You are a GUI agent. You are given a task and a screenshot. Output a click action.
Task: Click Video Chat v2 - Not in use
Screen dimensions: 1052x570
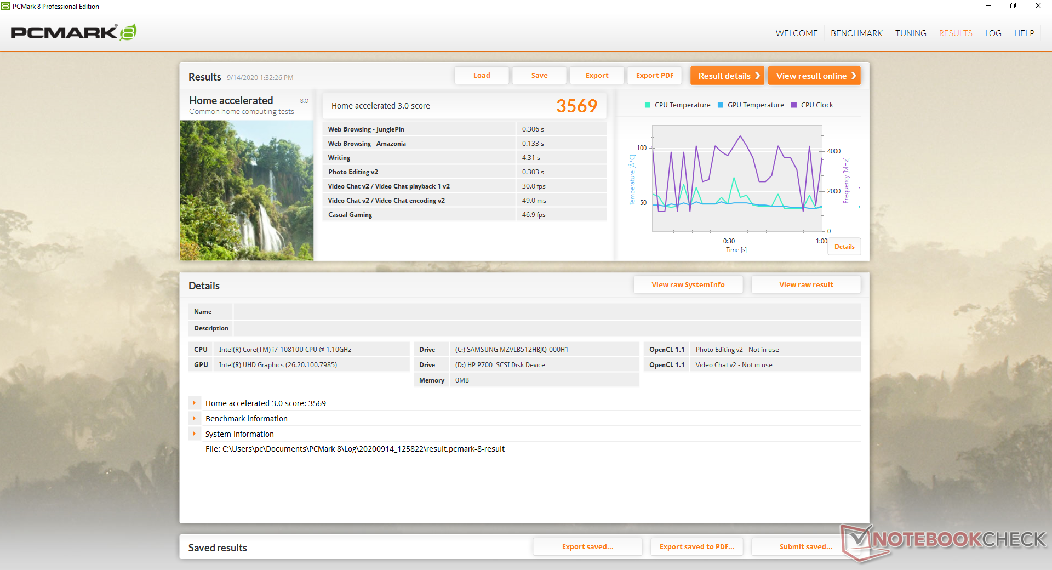(x=734, y=365)
